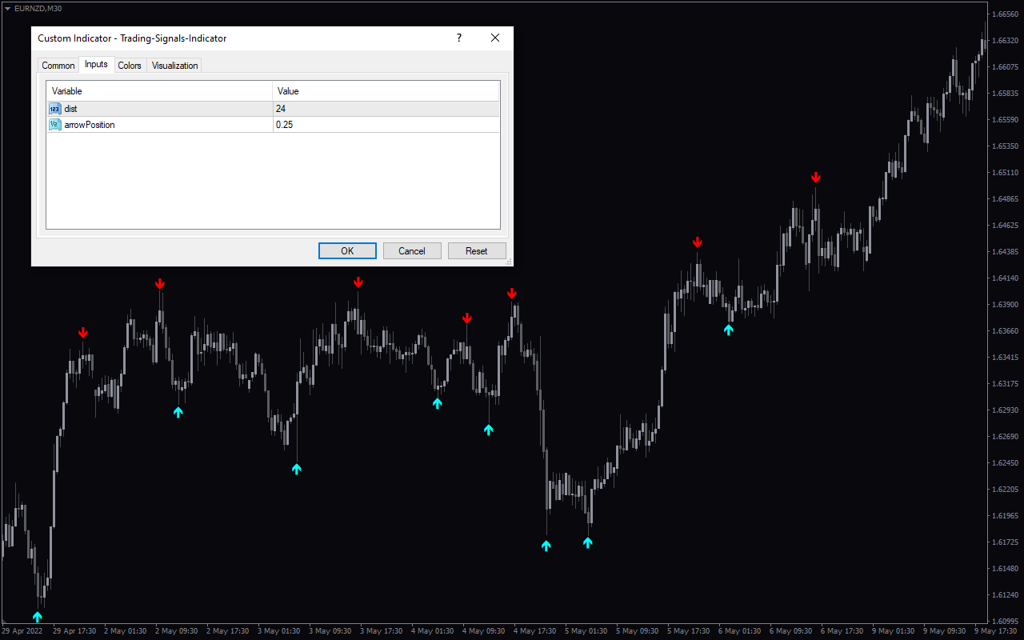Screen dimensions: 1024x640
Task: Click the 4 May 17:30 time label
Action: pyautogui.click(x=535, y=631)
